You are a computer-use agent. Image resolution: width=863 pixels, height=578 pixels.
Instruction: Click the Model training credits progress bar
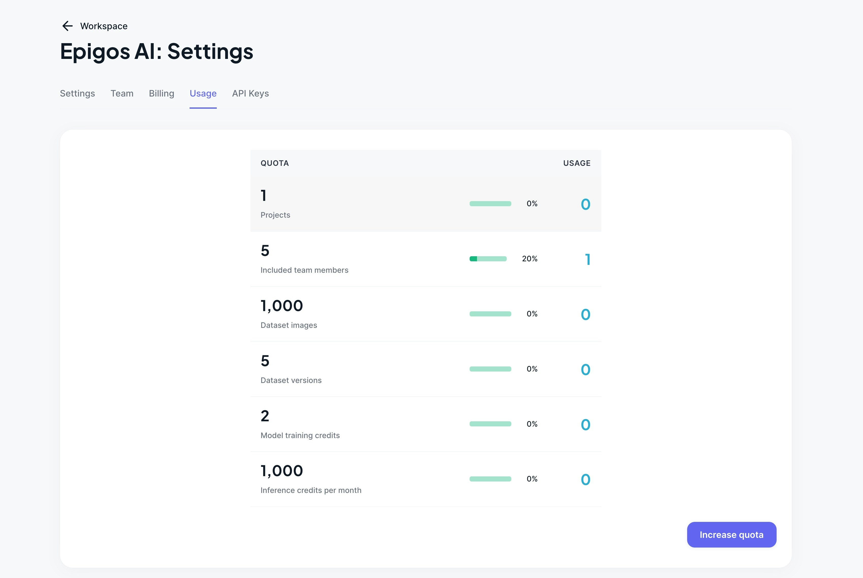[x=490, y=424]
